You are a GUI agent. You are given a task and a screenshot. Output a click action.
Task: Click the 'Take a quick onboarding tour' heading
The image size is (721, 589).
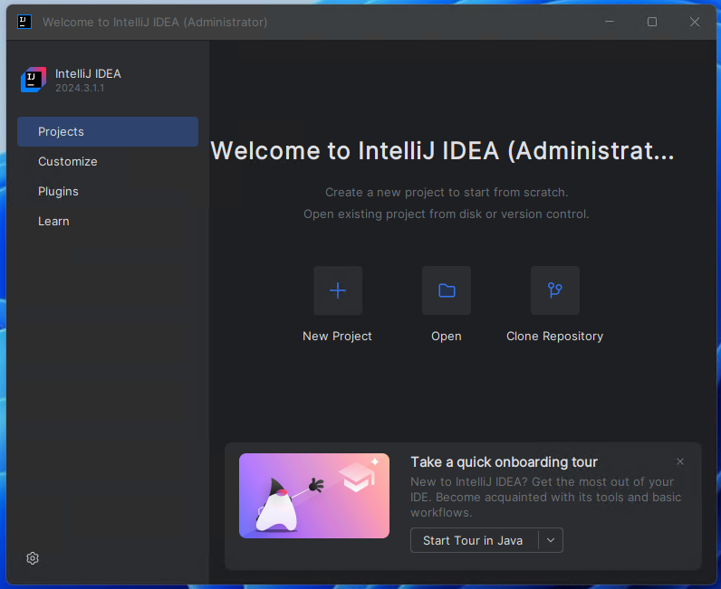504,461
